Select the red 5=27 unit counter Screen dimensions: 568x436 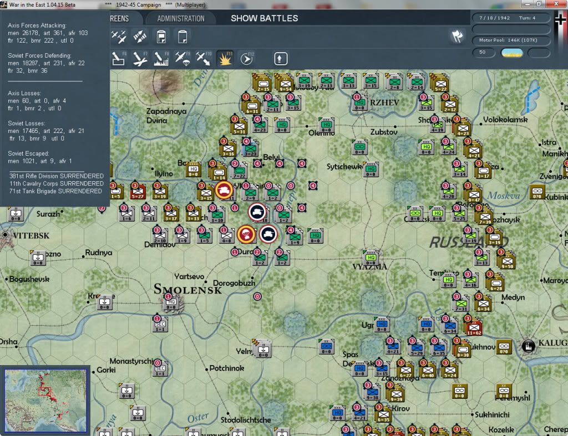click(138, 191)
